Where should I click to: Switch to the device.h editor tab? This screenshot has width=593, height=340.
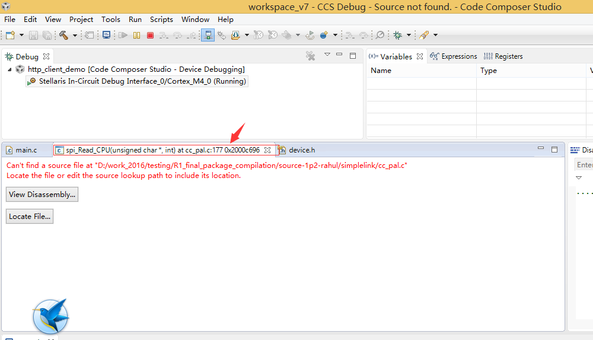[x=297, y=150]
